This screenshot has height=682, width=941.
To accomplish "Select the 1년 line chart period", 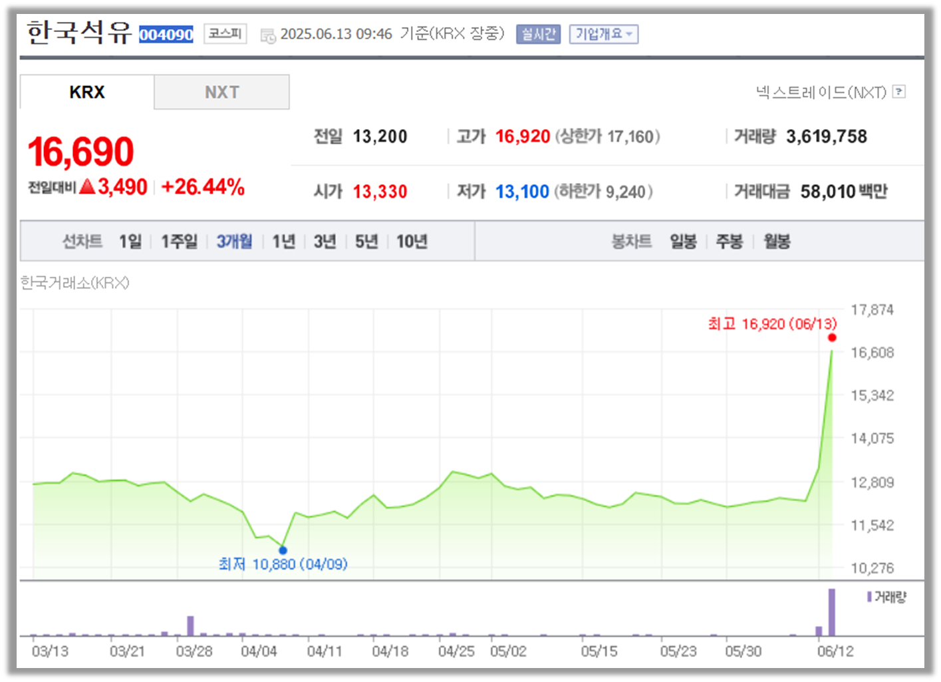I will [x=283, y=241].
